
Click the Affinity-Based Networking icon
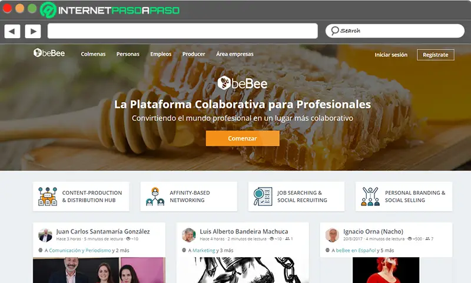155,197
